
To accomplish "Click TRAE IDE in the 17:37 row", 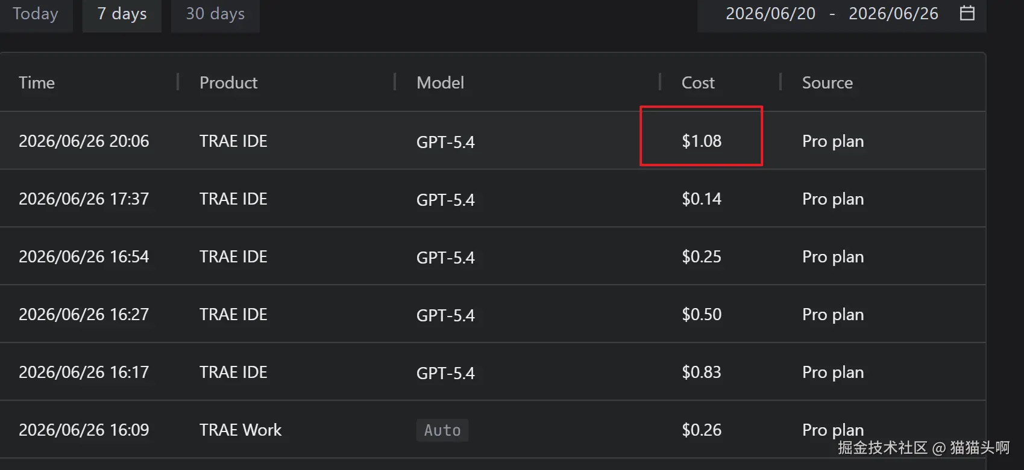I will [x=233, y=199].
